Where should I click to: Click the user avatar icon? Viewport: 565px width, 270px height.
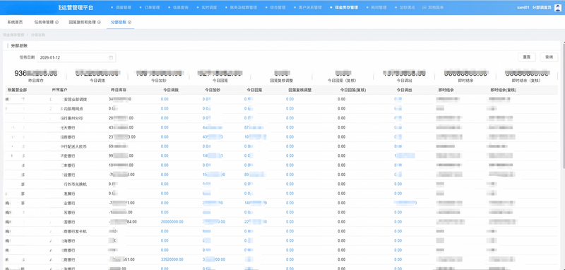click(x=557, y=7)
